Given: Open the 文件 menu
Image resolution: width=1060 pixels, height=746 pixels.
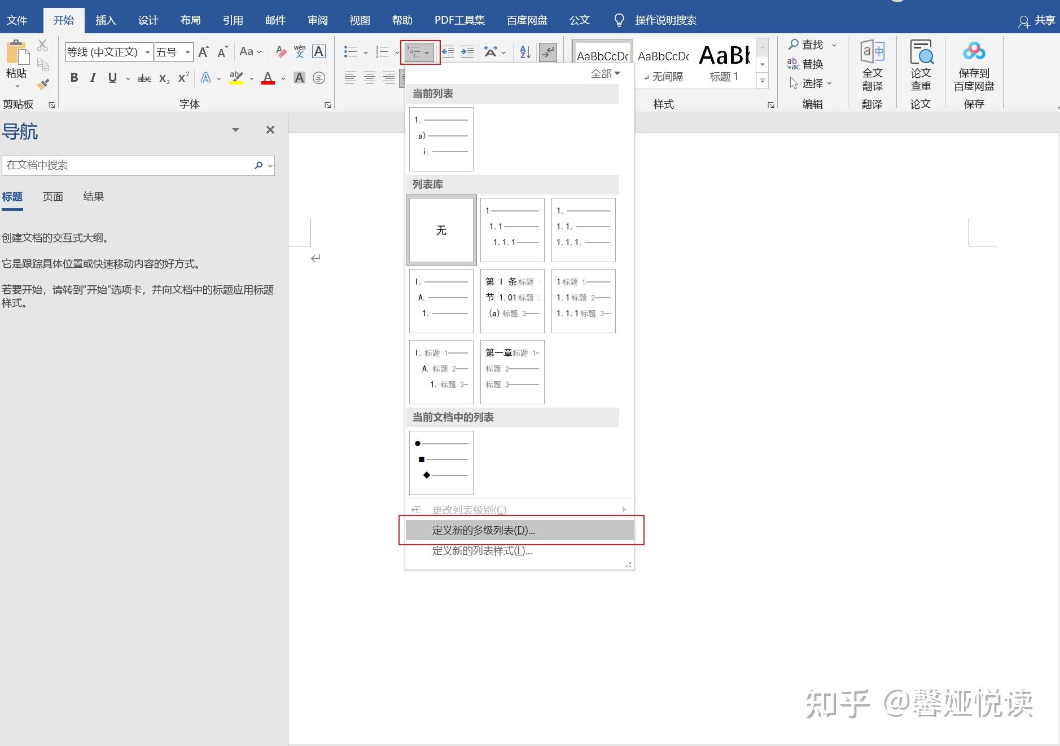Looking at the screenshot, I should point(17,20).
